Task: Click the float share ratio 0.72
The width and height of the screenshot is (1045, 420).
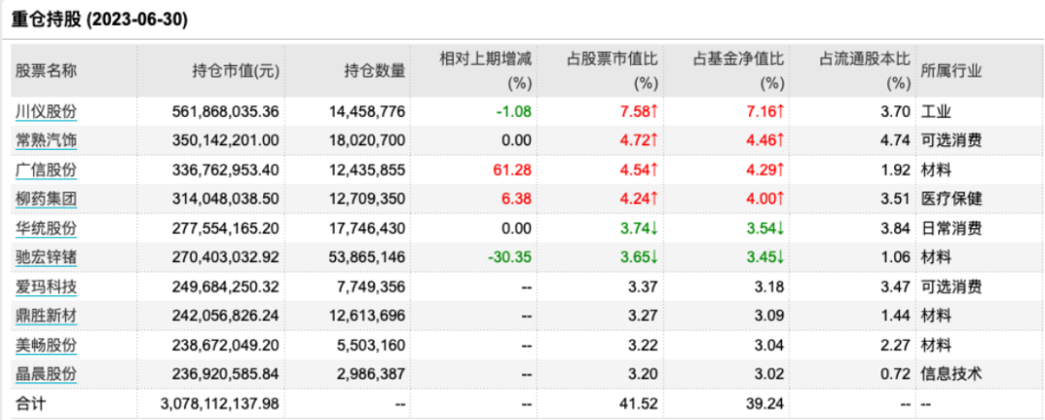Action: 896,375
